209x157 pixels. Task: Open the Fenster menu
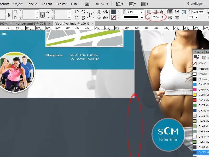pyautogui.click(x=61, y=4)
